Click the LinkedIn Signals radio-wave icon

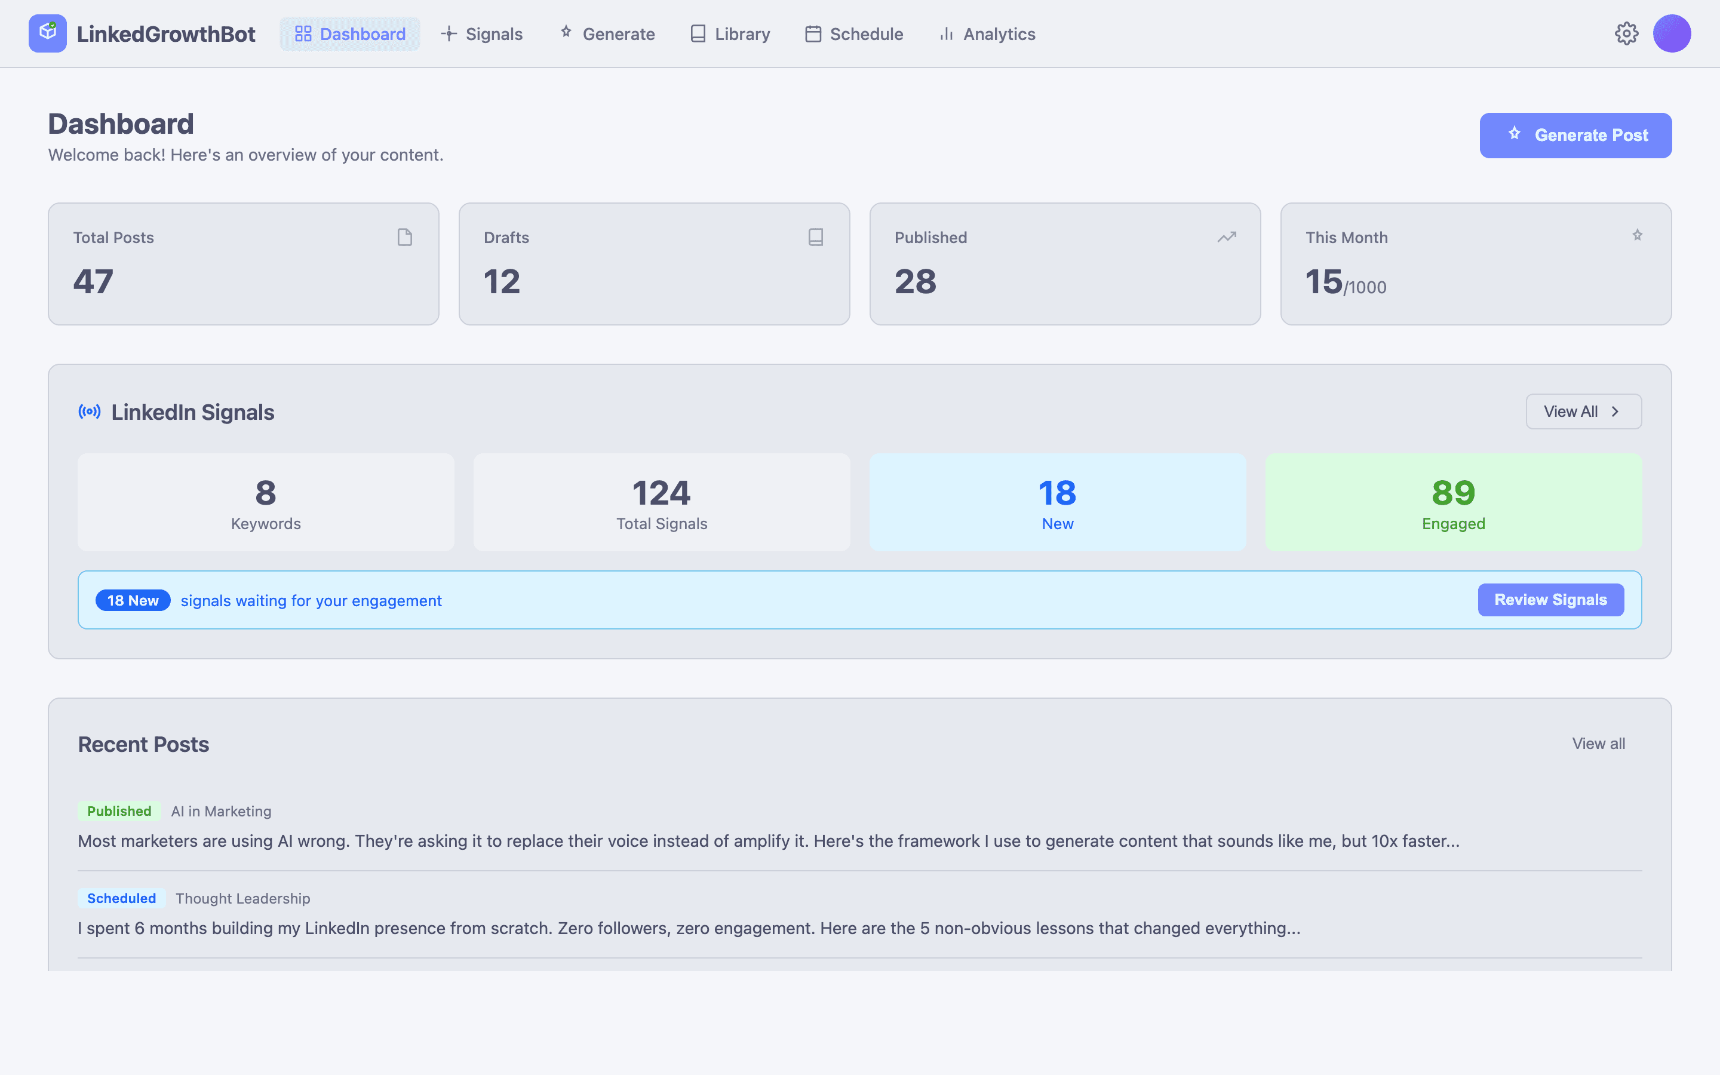90,411
